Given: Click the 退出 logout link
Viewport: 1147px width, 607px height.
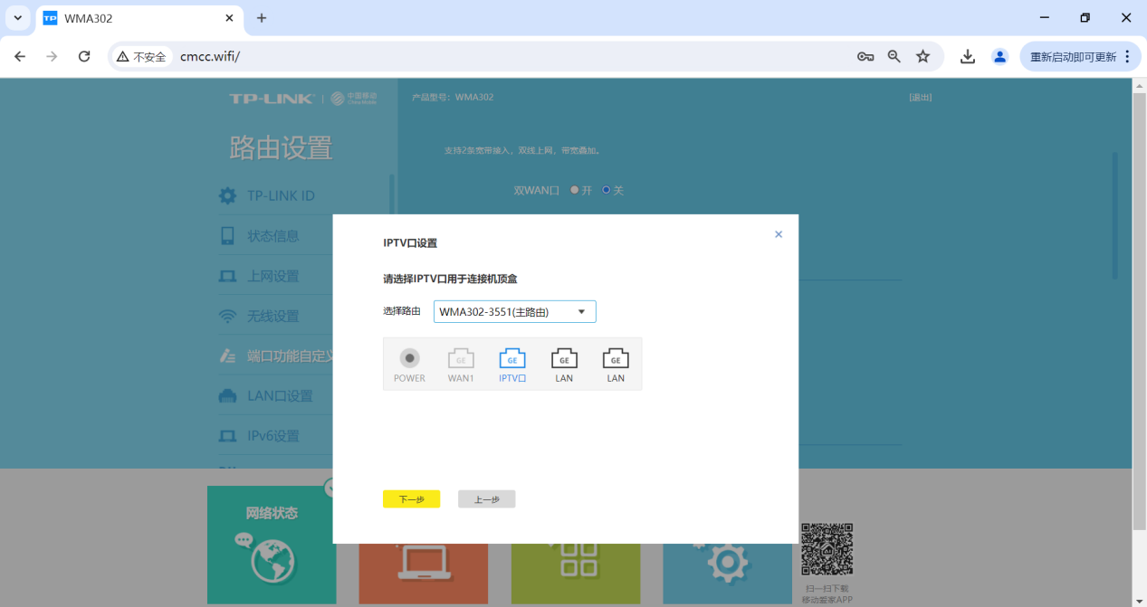Looking at the screenshot, I should coord(921,97).
